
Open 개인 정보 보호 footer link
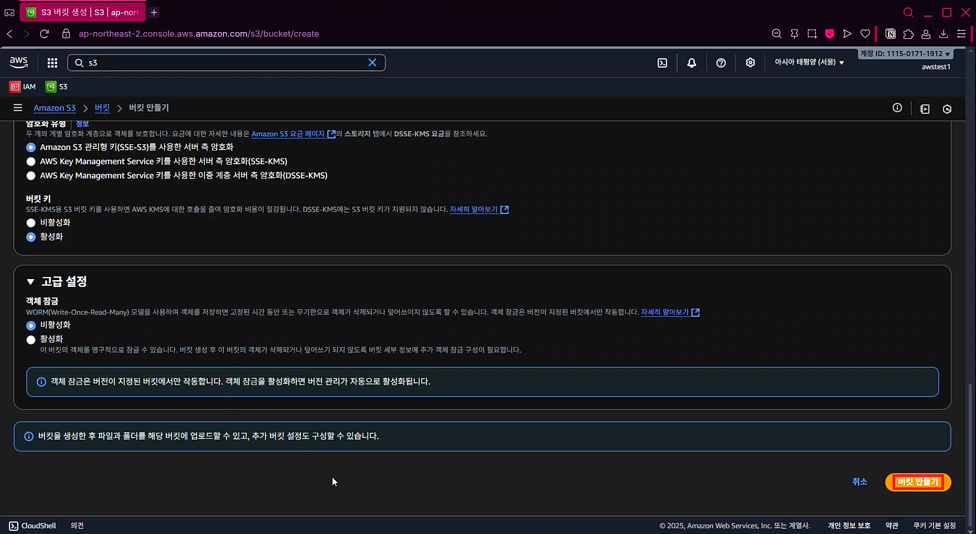(x=849, y=526)
